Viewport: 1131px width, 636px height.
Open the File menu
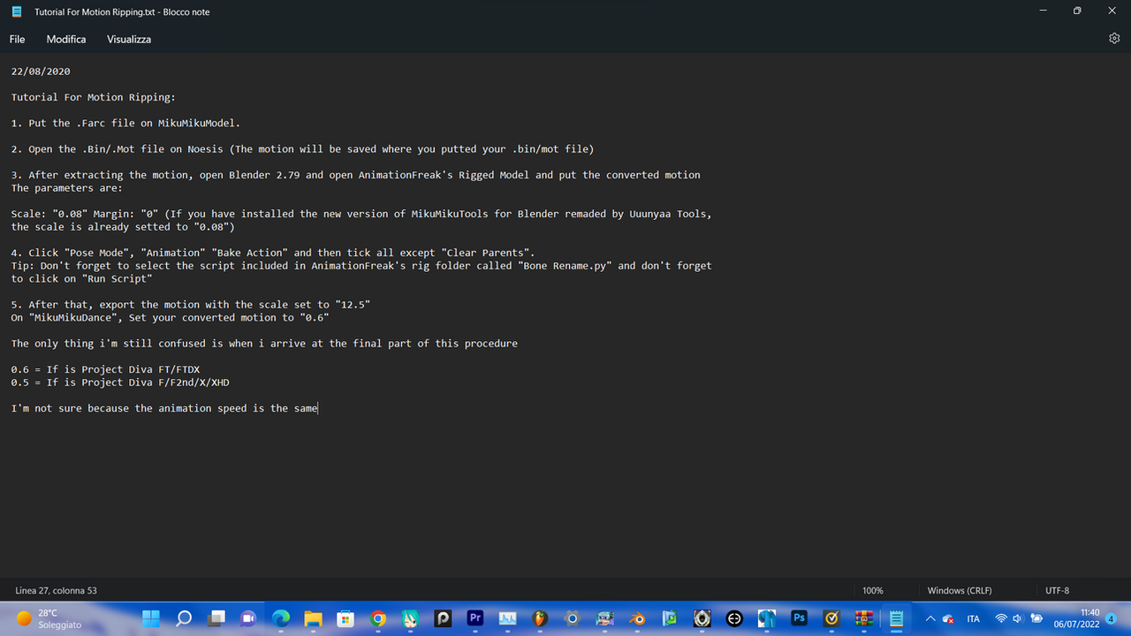(17, 39)
